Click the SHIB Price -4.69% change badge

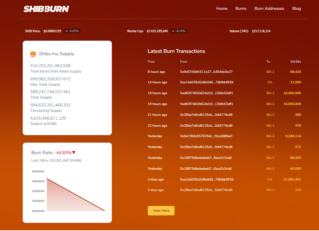tap(72, 31)
